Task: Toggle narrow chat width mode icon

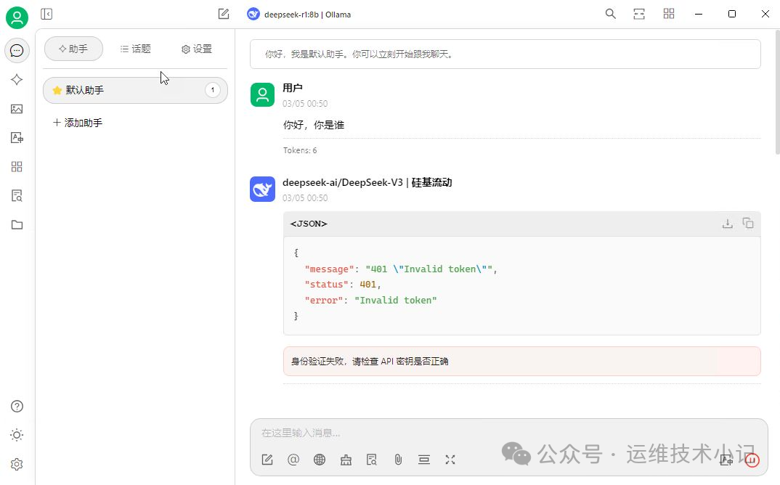Action: click(x=639, y=14)
